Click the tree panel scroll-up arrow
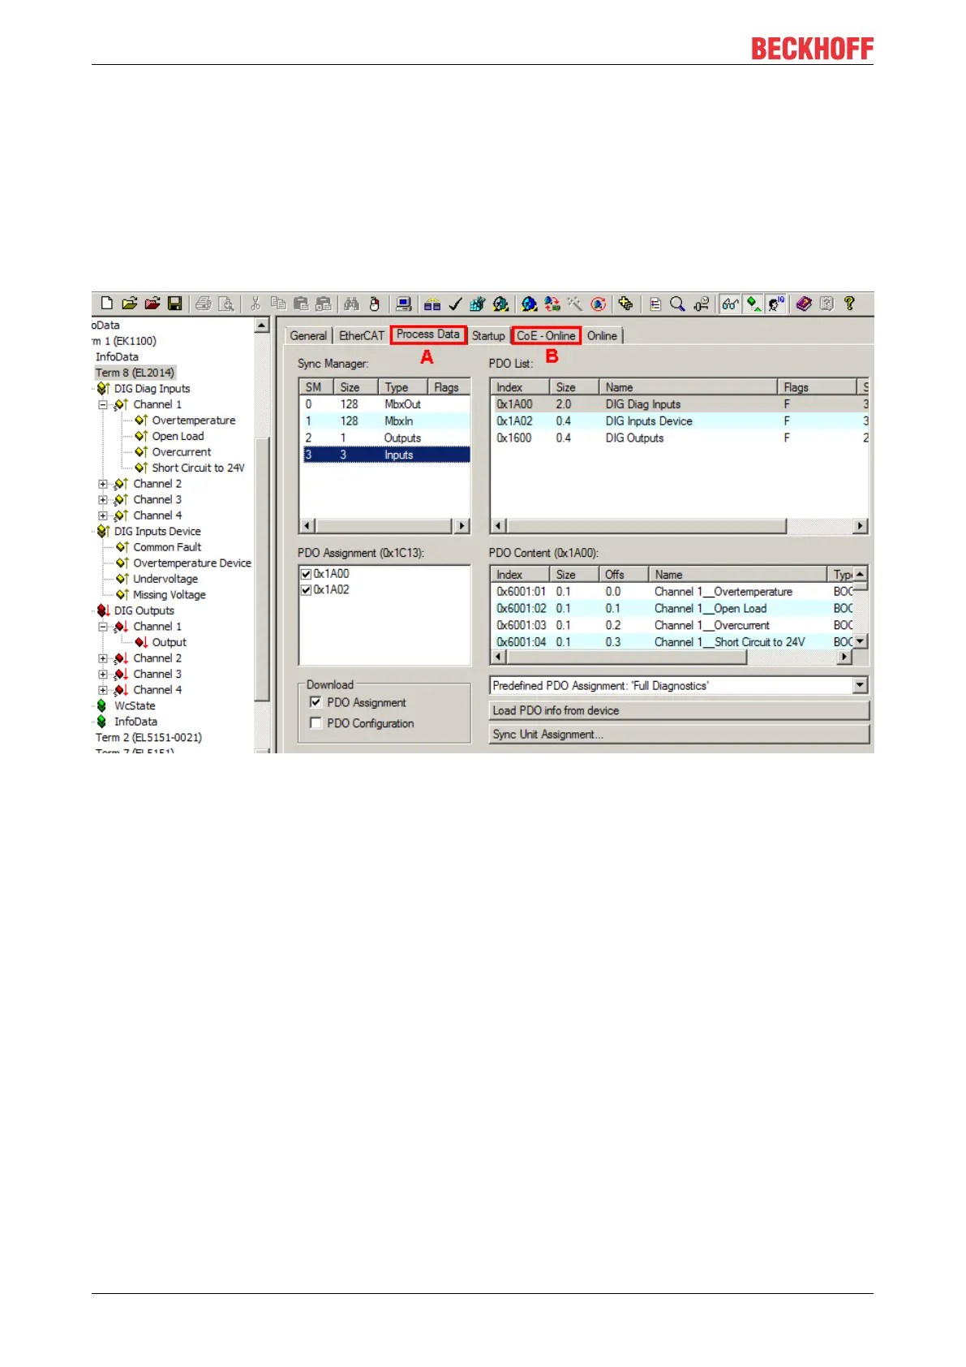Image resolution: width=966 pixels, height=1367 pixels. coord(262,326)
